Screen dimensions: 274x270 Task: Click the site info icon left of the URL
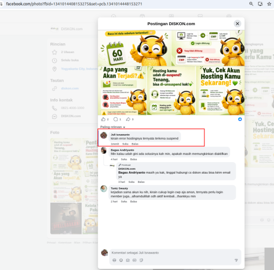1,4
